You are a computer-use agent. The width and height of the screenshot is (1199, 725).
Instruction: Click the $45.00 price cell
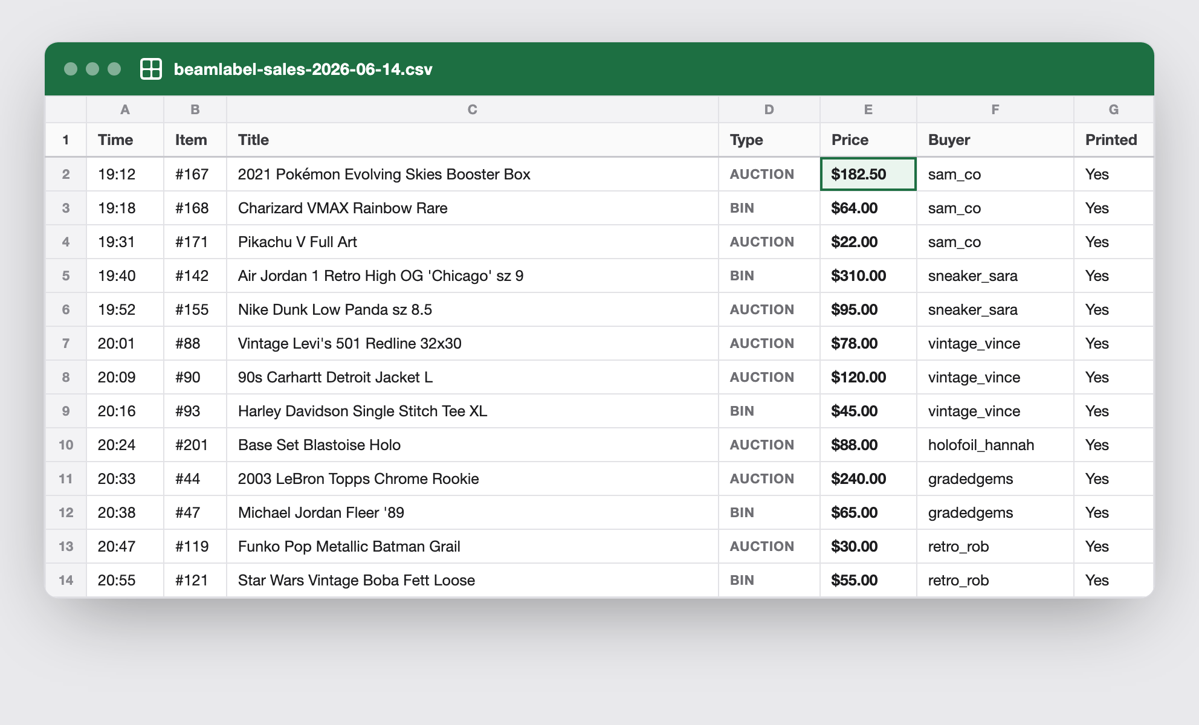pyautogui.click(x=868, y=411)
